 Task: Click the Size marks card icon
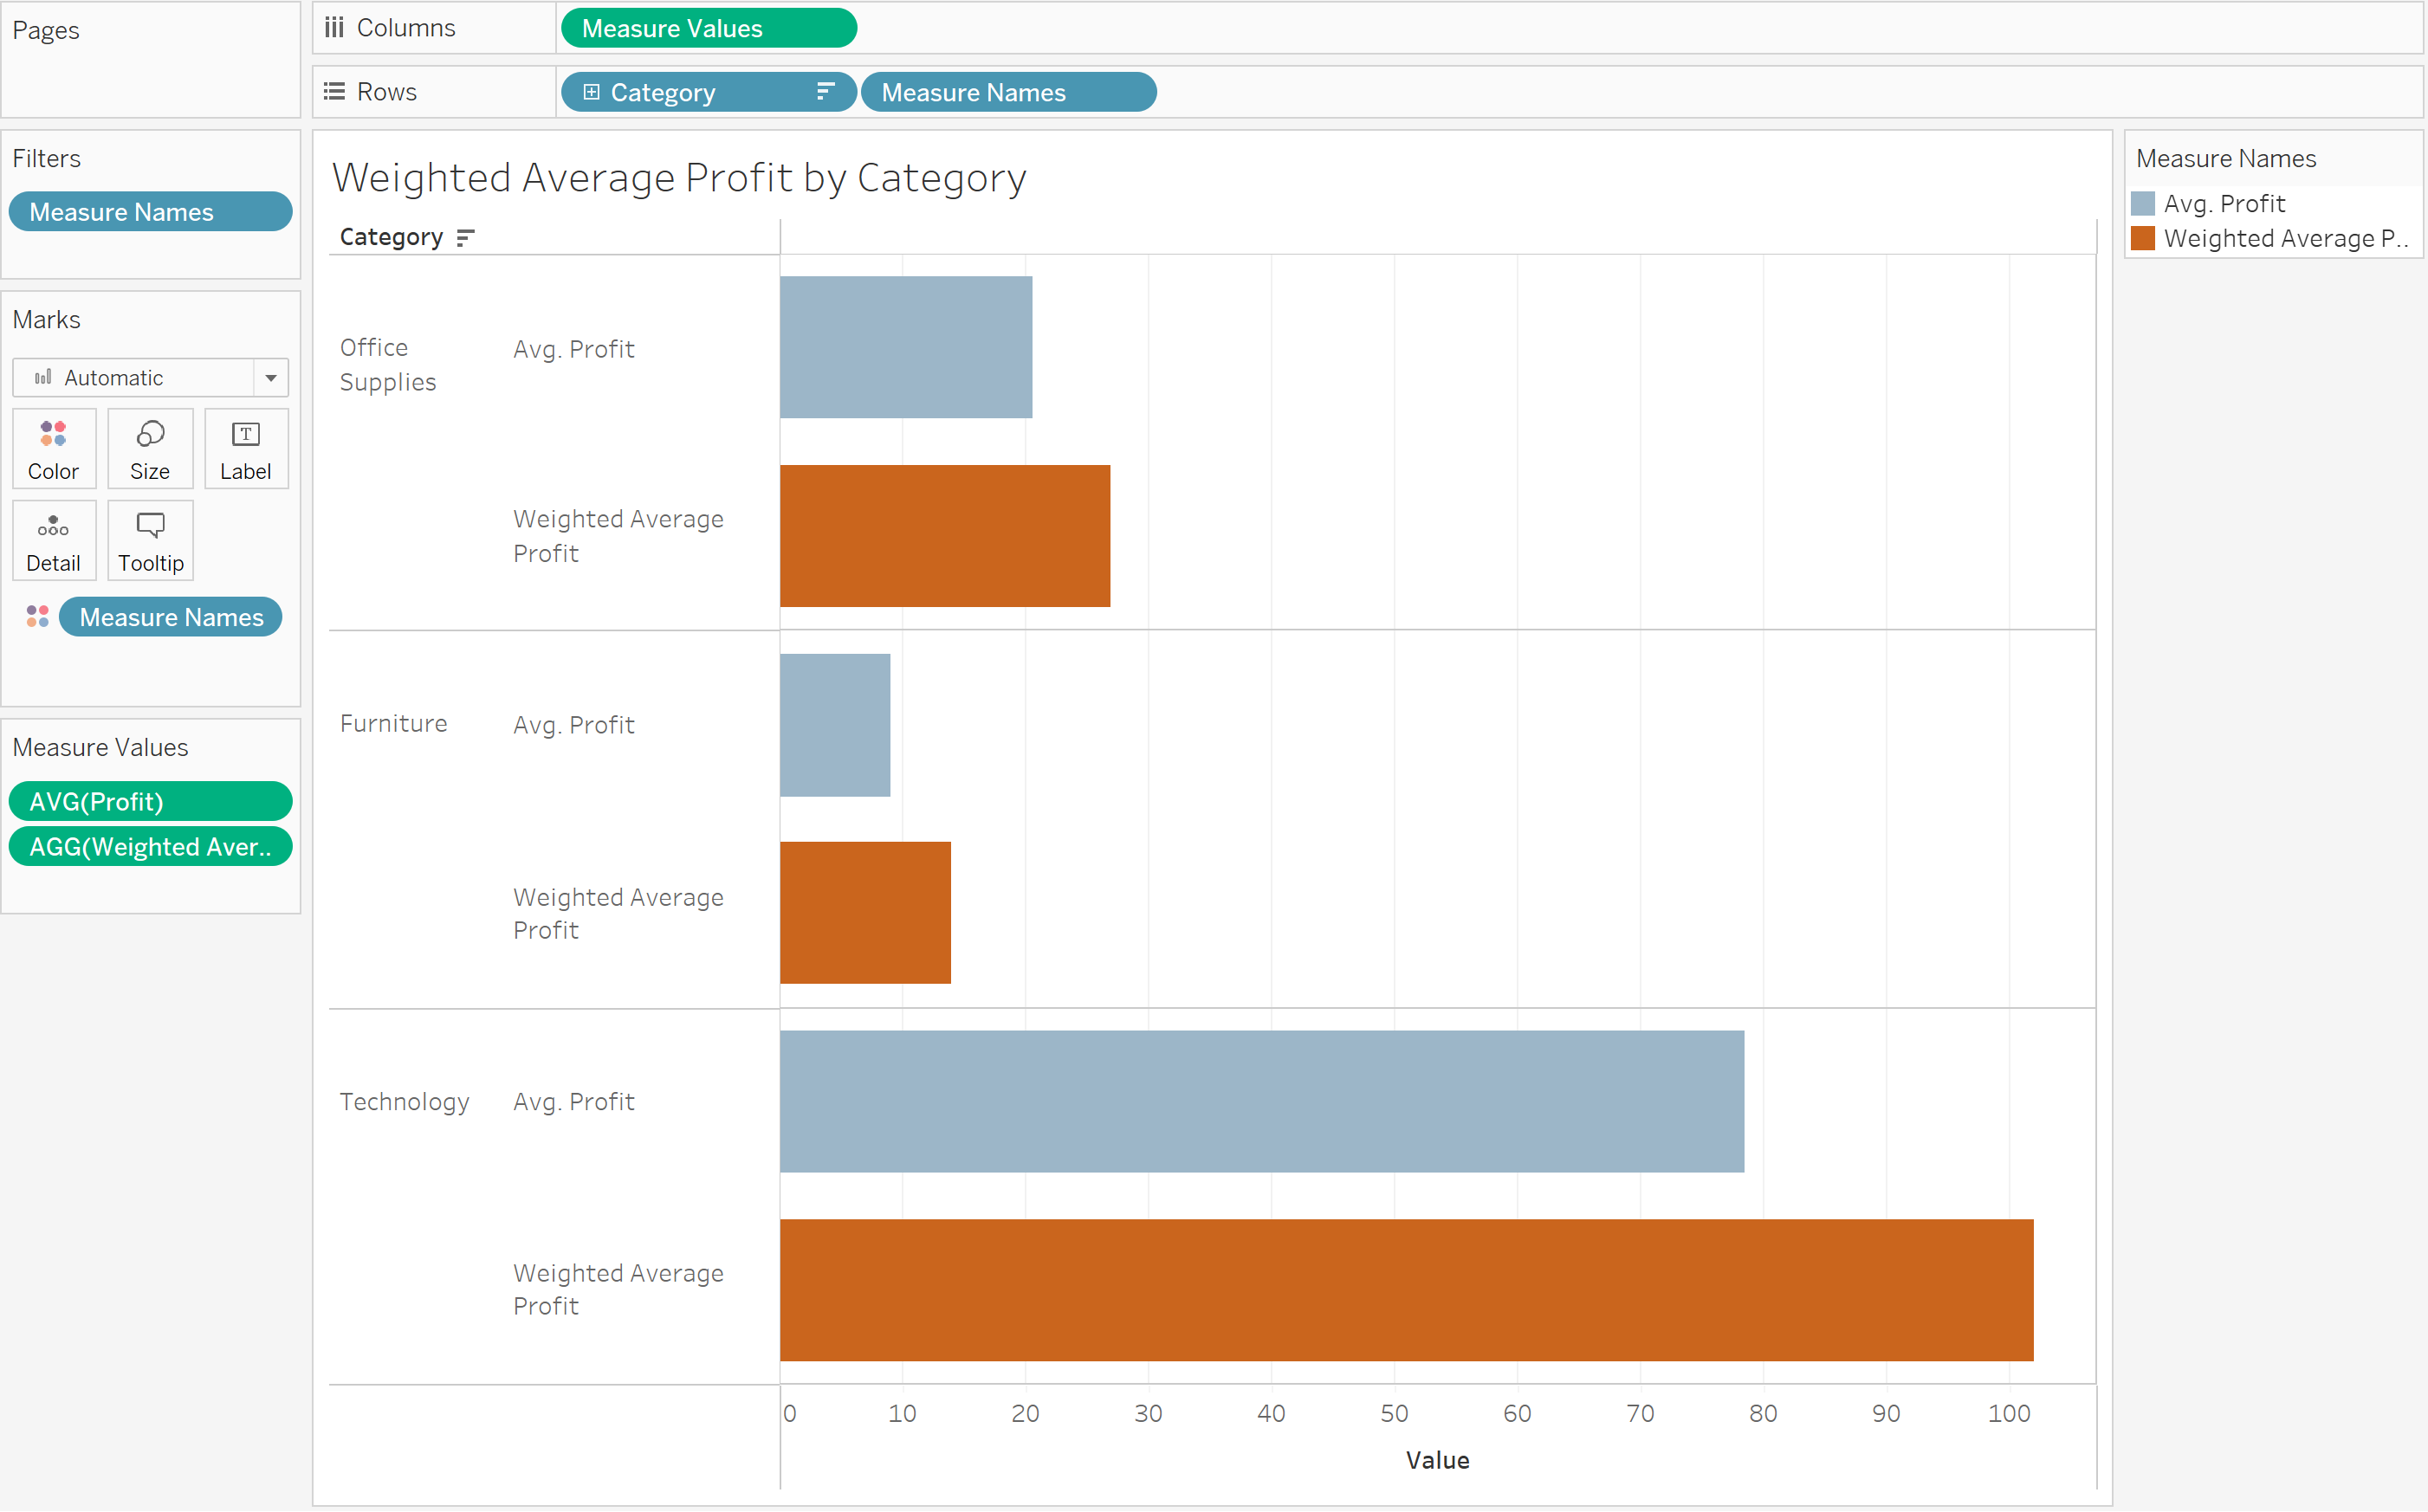(150, 435)
